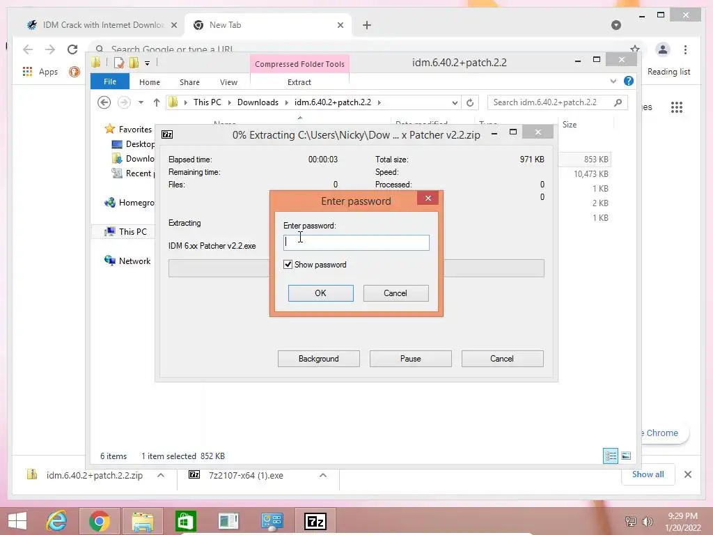Select Homegroup in navigation pane
Screen dimensions: 713x535
[130, 203]
